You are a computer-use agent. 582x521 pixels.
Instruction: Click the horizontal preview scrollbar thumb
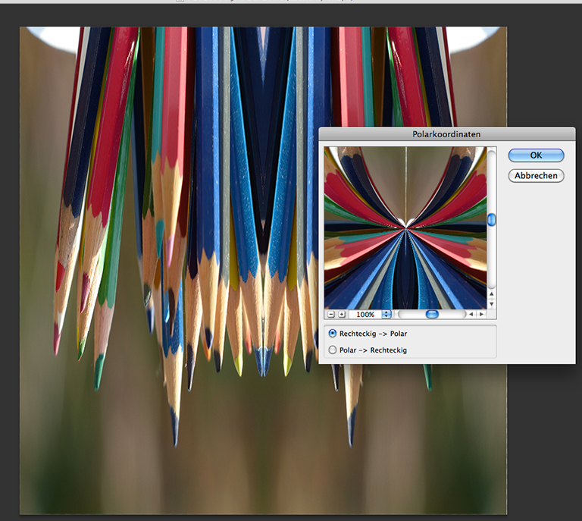(432, 314)
